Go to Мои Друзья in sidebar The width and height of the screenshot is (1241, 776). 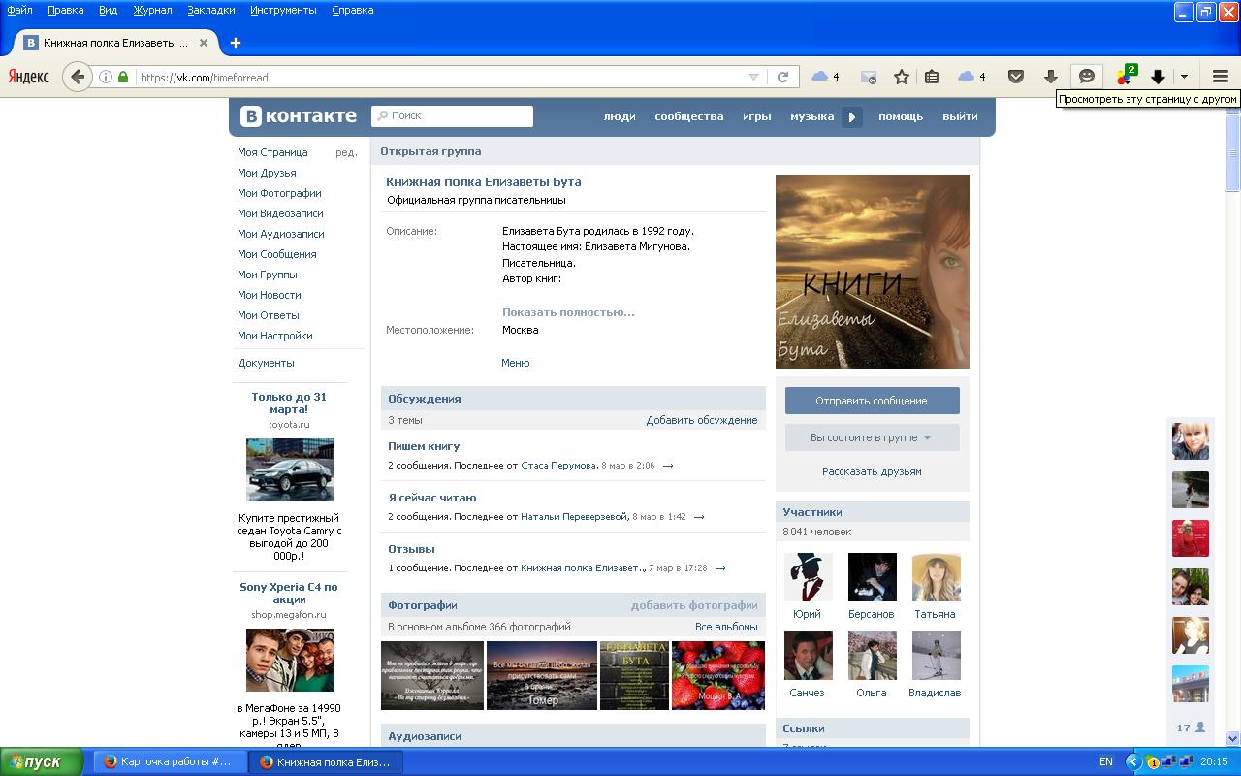[267, 173]
